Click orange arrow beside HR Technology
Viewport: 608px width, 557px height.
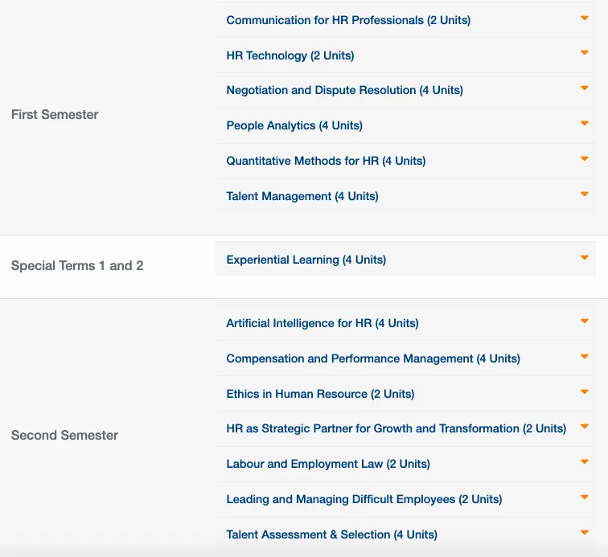pos(585,53)
